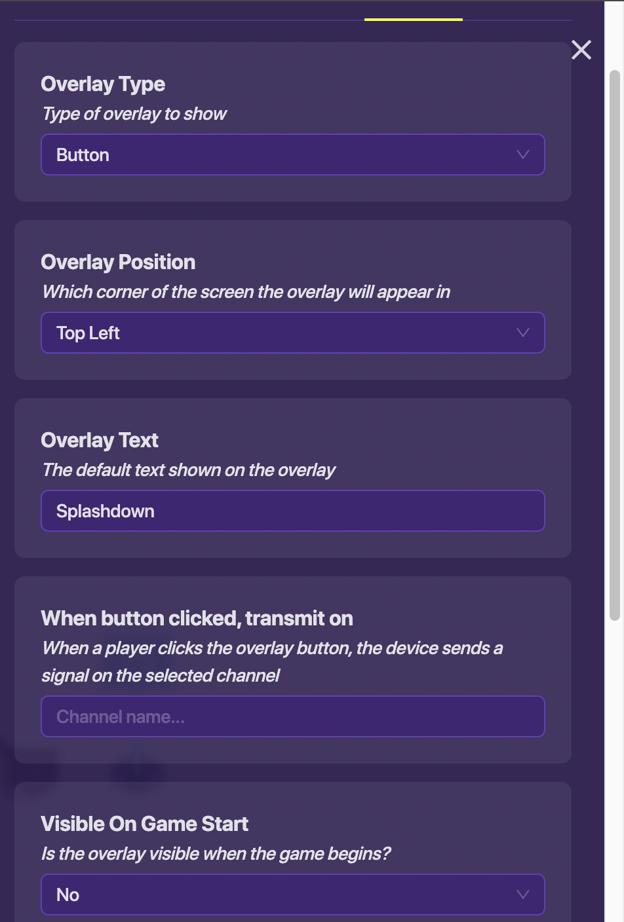Open the Visible On Game Start dropdown

pyautogui.click(x=292, y=894)
